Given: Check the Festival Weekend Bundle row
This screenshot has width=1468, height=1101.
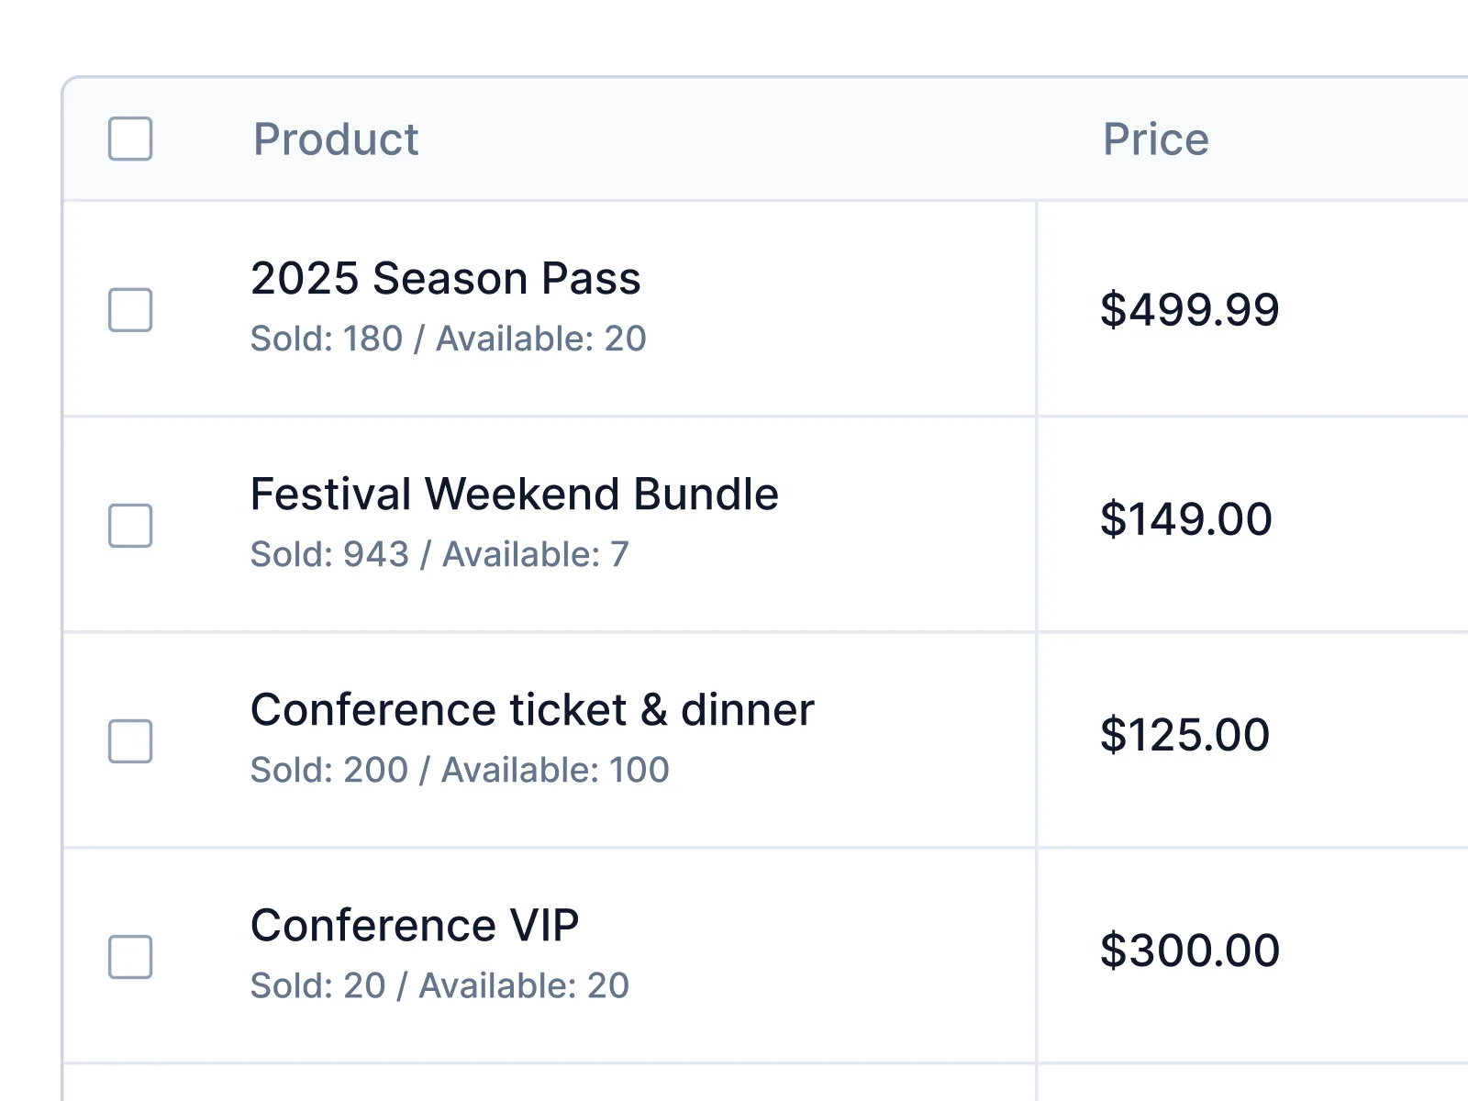Looking at the screenshot, I should pos(130,526).
